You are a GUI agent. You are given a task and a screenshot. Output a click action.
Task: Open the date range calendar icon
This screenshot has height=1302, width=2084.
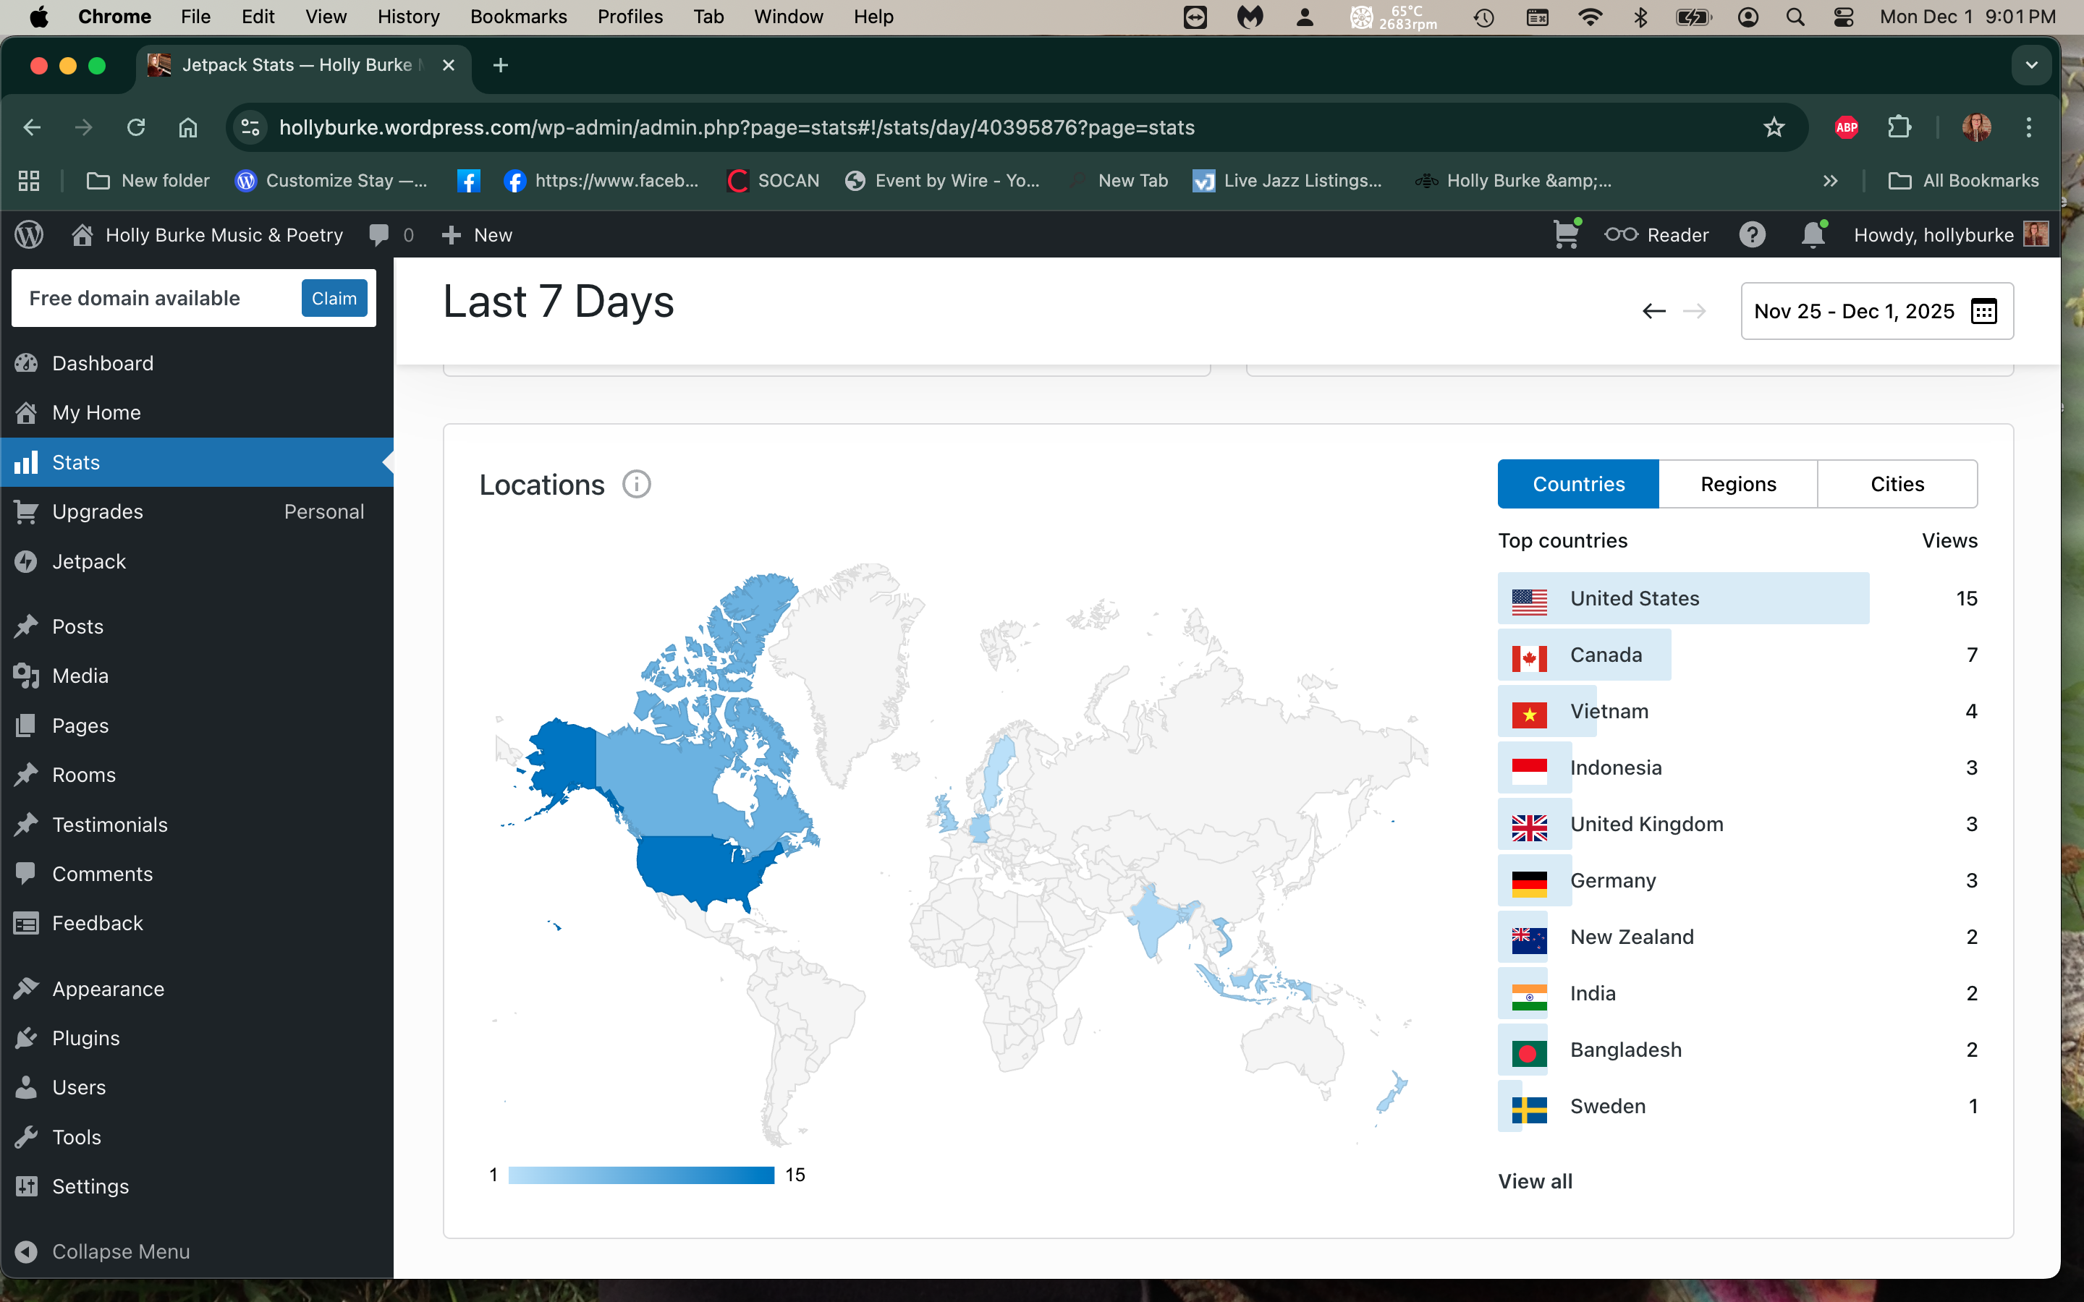tap(1983, 311)
